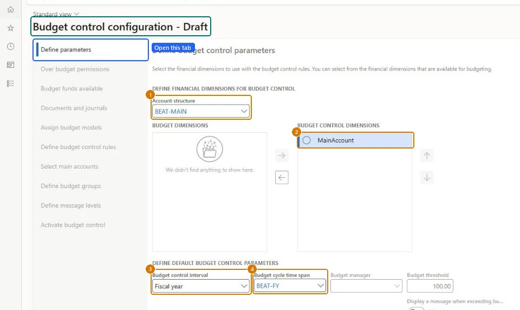Open the Over budget permissions tab
The width and height of the screenshot is (520, 310).
pos(75,69)
